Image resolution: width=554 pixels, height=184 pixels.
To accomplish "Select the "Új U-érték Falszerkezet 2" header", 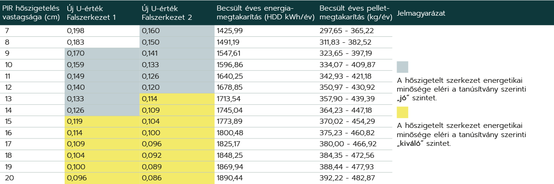I will click(167, 13).
